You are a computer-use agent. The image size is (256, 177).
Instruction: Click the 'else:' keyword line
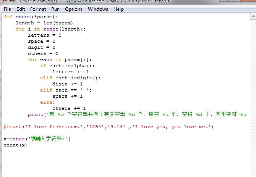(x=47, y=102)
